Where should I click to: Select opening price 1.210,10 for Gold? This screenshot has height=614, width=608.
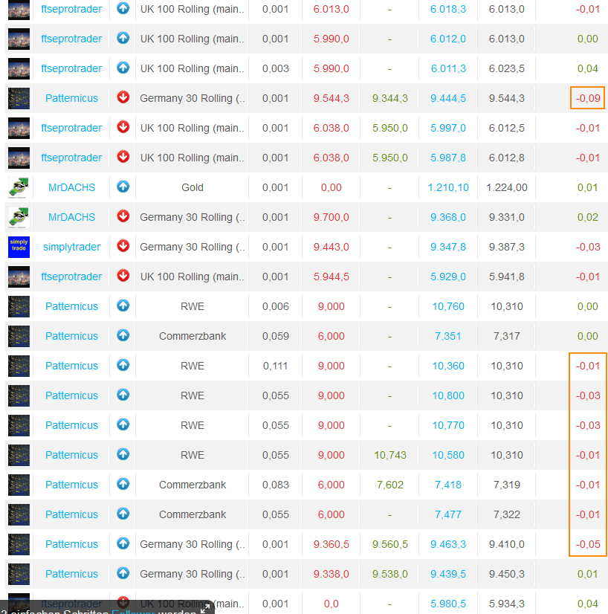448,187
